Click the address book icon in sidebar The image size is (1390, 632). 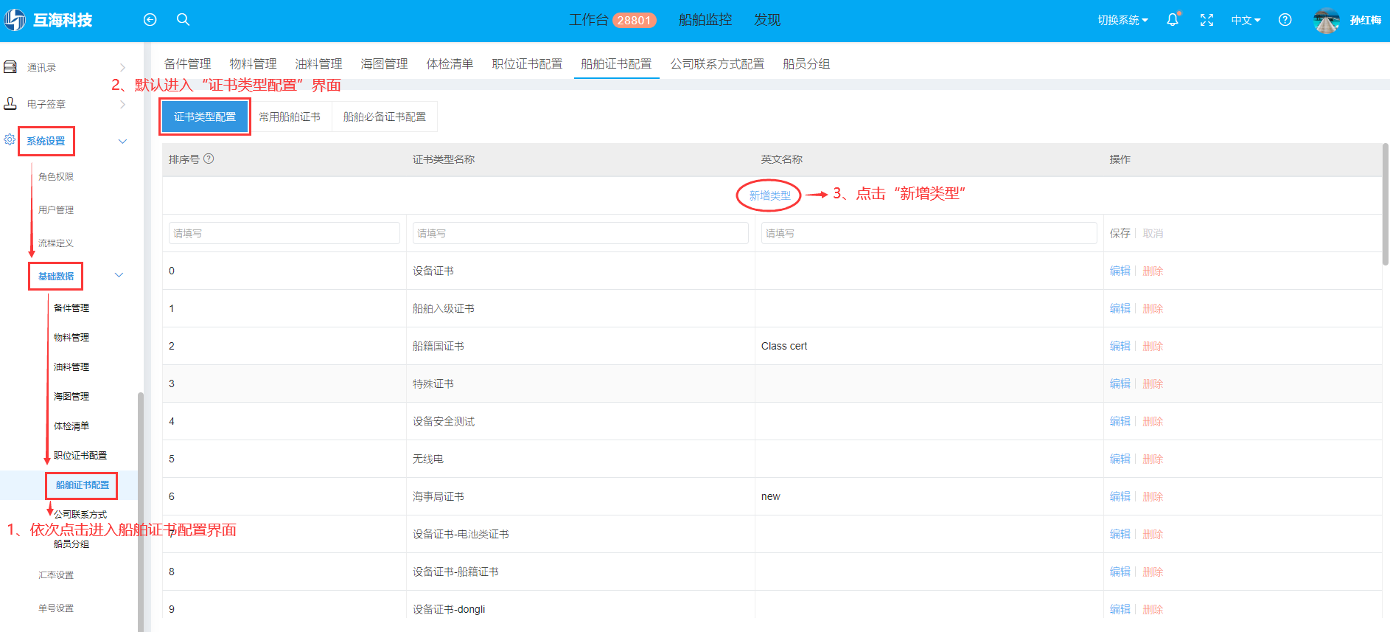point(10,67)
